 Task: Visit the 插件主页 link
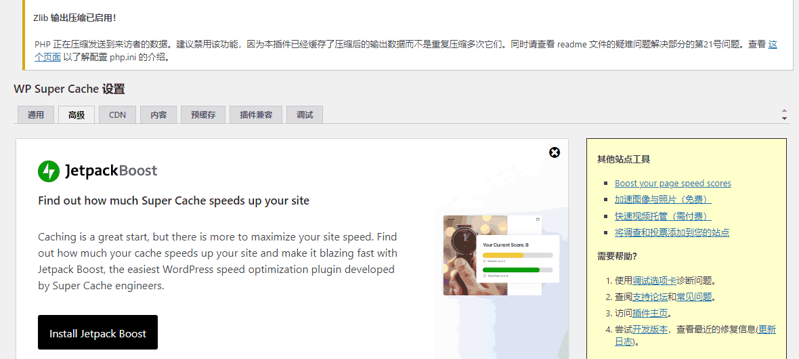click(650, 313)
